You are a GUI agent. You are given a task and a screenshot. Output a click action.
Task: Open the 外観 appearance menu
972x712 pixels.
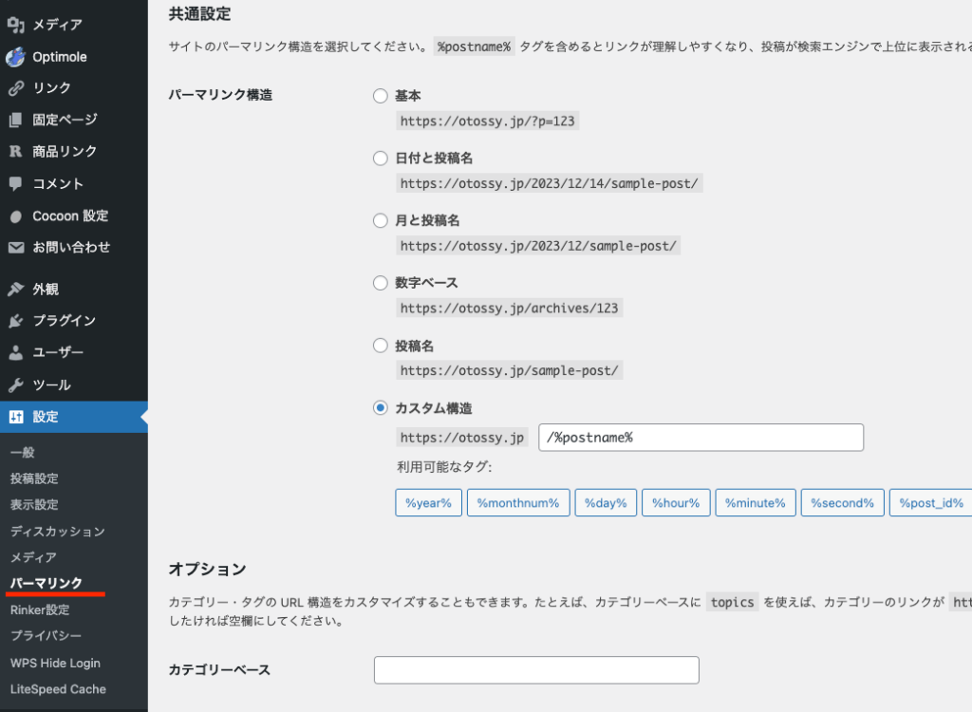tap(46, 289)
